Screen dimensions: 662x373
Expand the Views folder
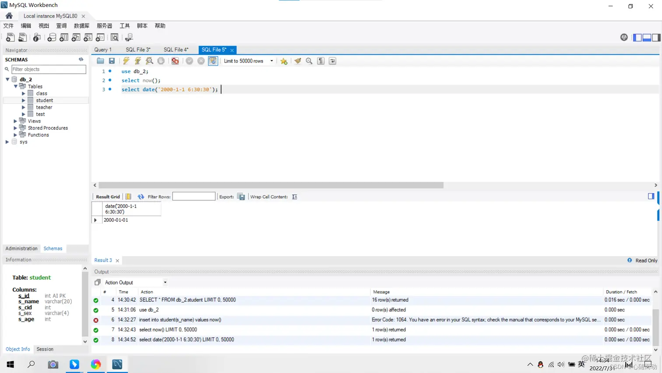(15, 121)
